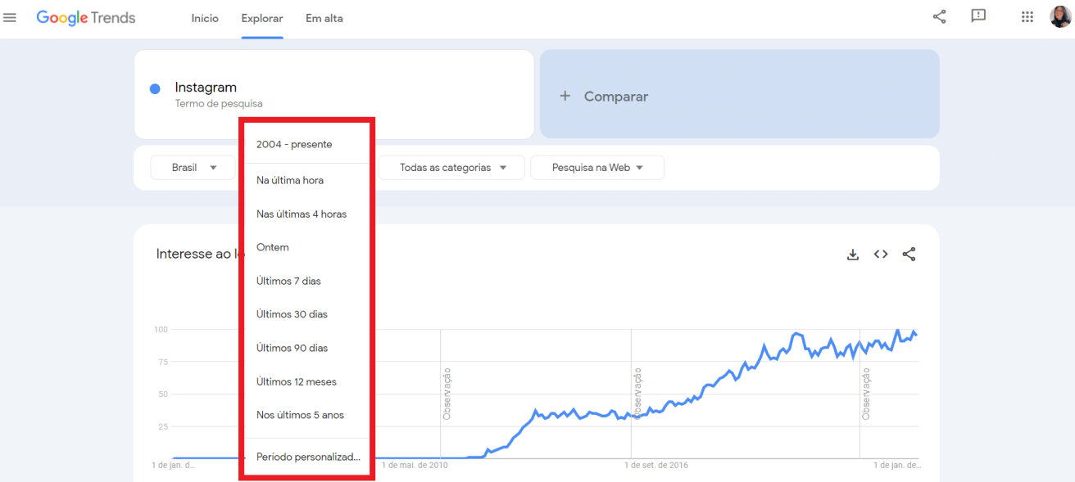This screenshot has width=1075, height=482.
Task: Click Observação marker near 2010
Action: (x=447, y=394)
